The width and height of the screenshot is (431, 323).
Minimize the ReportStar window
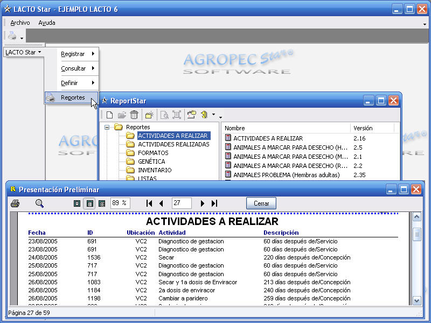click(369, 101)
